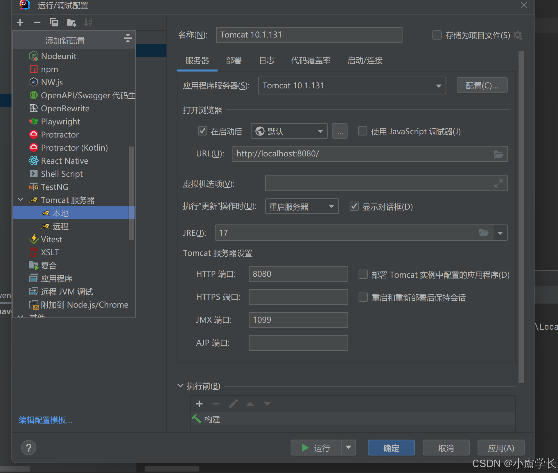Enable 使用 JavaScript 调试器 checkbox
The image size is (558, 473).
coord(363,131)
